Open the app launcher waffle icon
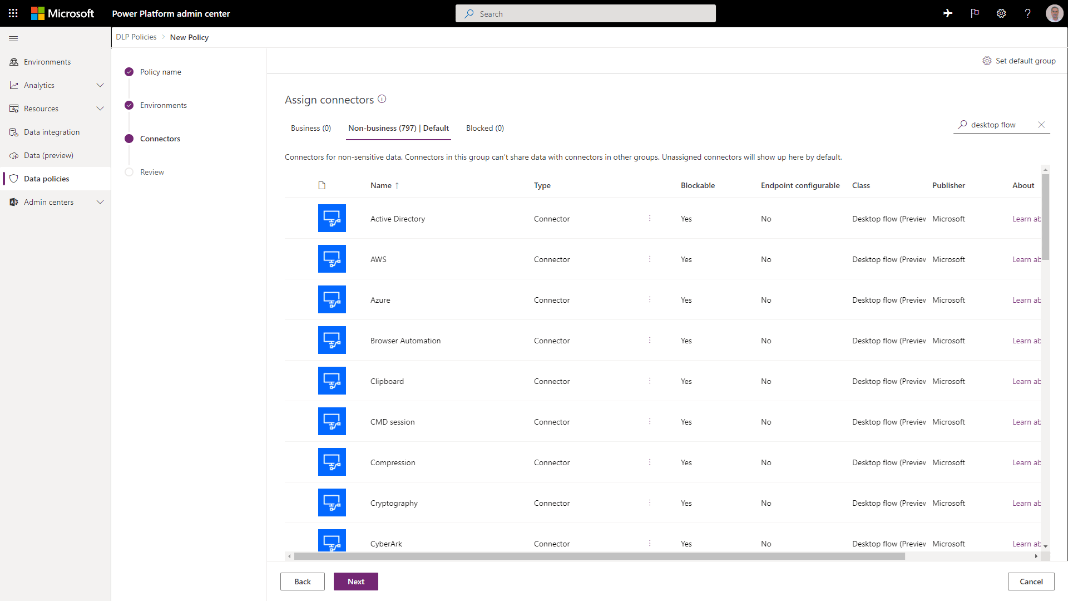 coord(13,13)
